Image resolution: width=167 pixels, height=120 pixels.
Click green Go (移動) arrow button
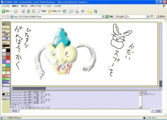click(x=109, y=17)
